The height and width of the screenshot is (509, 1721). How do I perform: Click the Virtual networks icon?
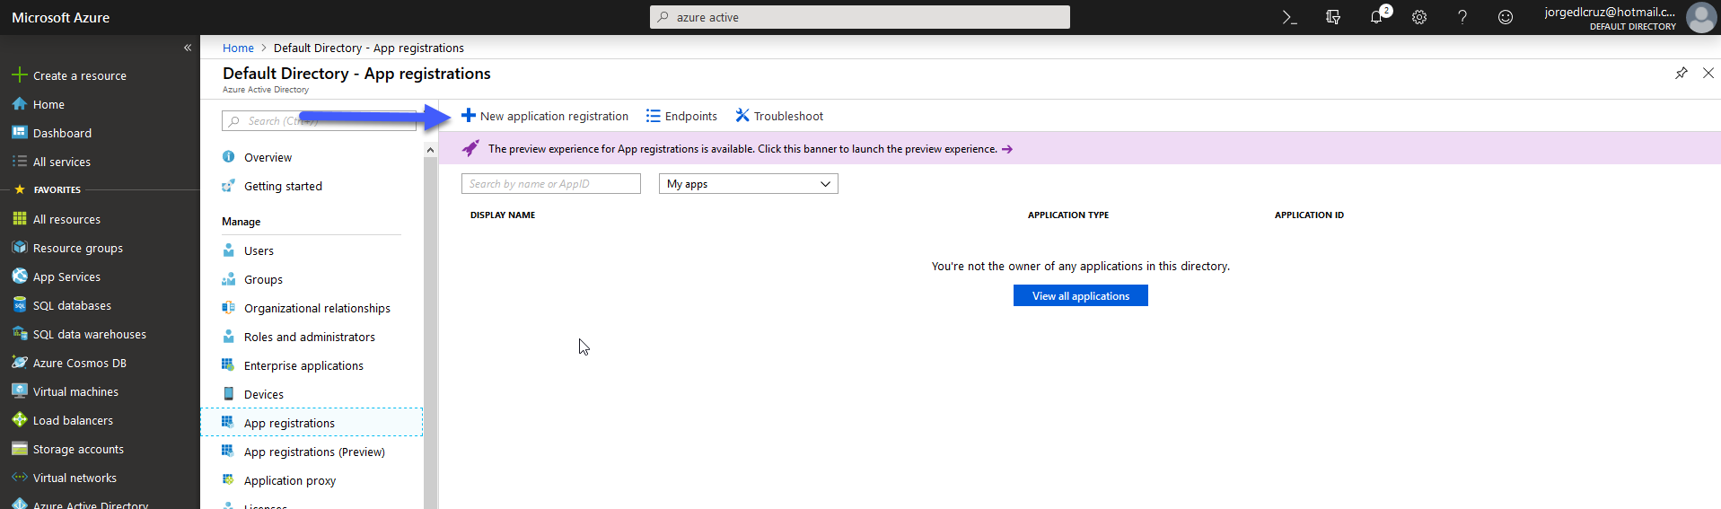point(20,478)
